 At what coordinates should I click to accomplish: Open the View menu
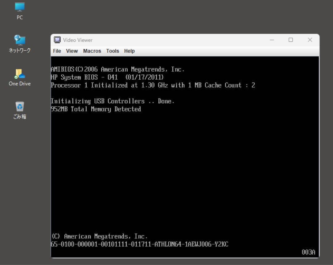pos(72,51)
